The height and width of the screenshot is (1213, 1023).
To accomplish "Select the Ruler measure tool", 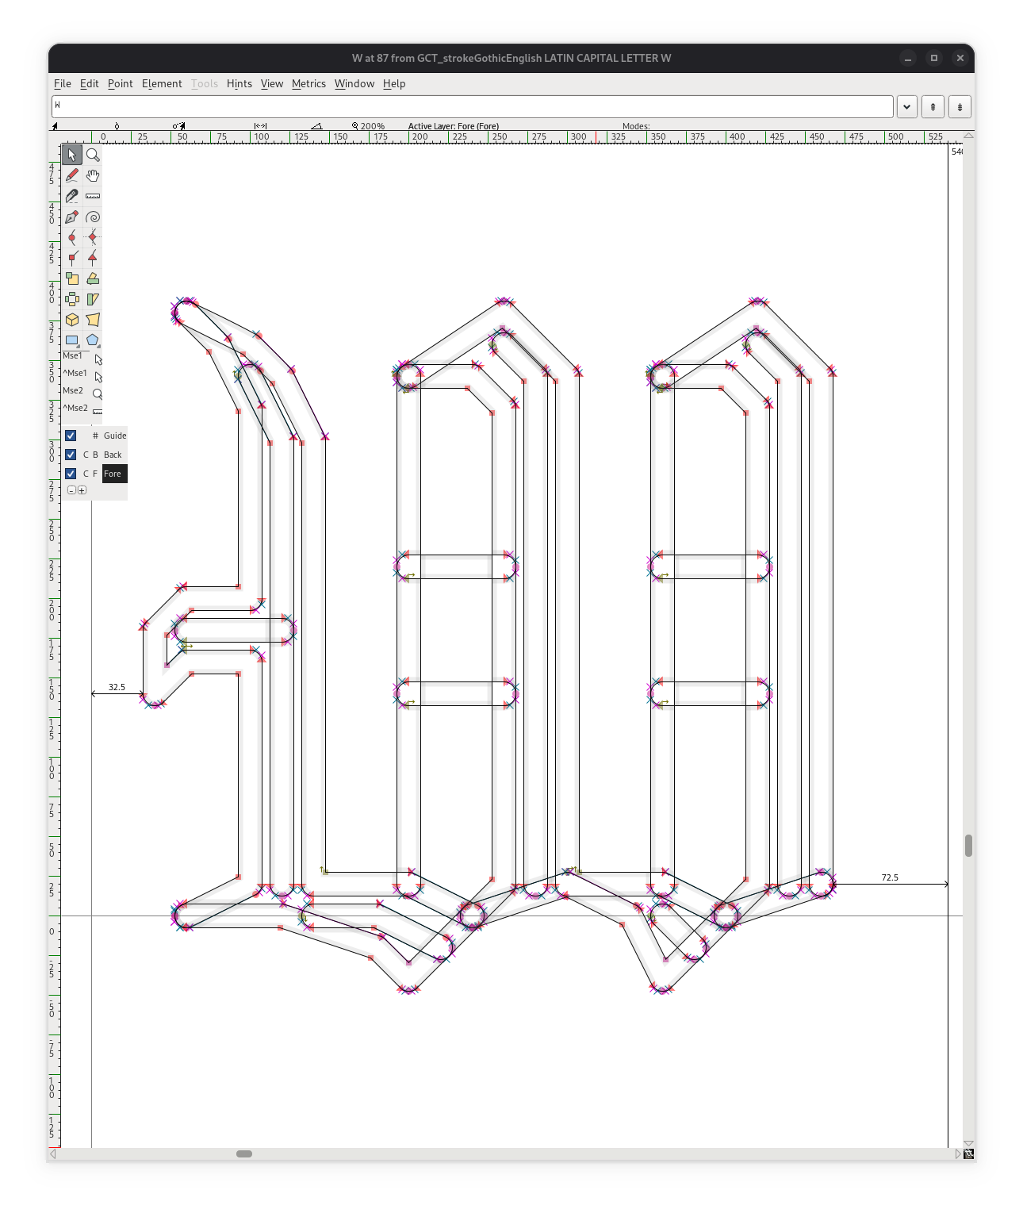I will click(93, 196).
